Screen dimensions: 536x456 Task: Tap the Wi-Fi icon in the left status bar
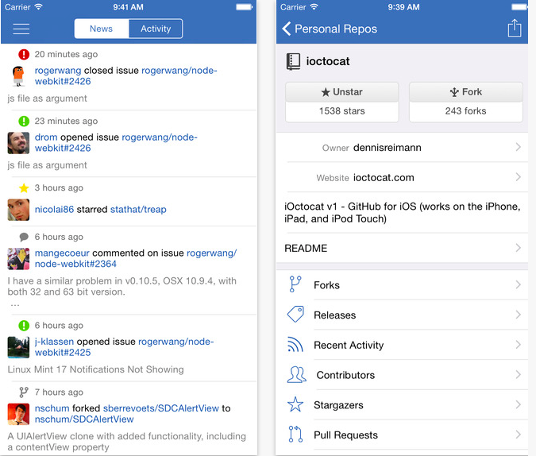tap(39, 6)
